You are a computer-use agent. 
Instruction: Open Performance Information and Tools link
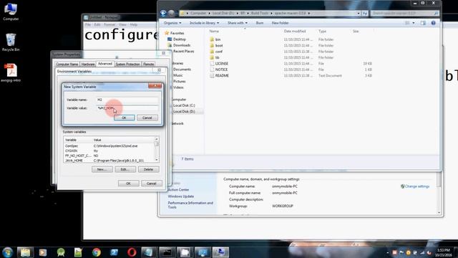(190, 205)
